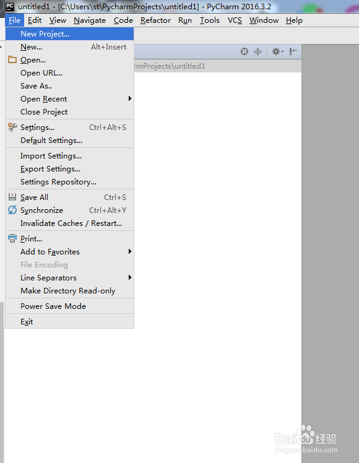359x463 pixels.
Task: Click the Scroll from Source target icon
Action: [x=244, y=51]
